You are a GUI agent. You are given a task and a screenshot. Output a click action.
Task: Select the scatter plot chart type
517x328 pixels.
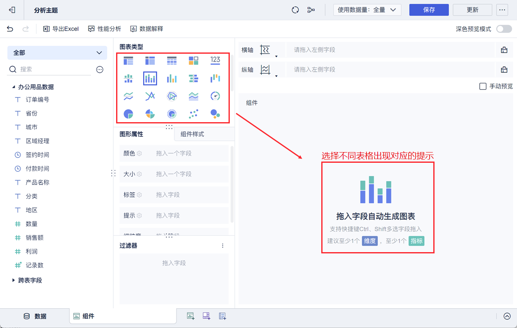194,114
